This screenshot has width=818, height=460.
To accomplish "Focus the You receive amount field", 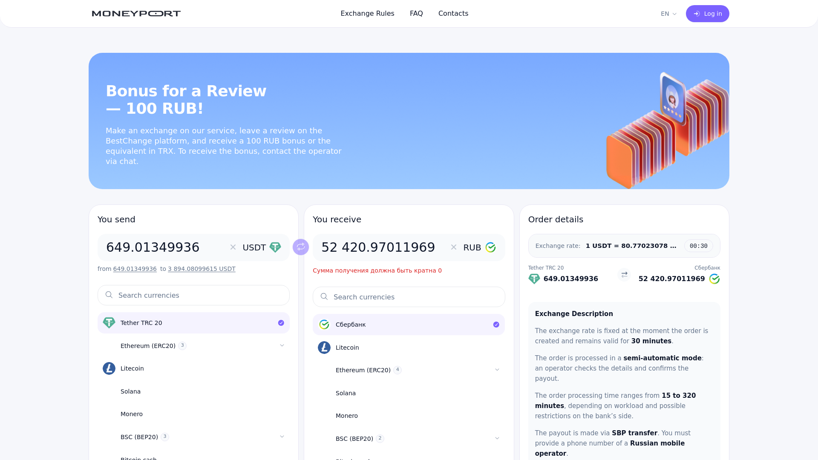I will [x=382, y=247].
